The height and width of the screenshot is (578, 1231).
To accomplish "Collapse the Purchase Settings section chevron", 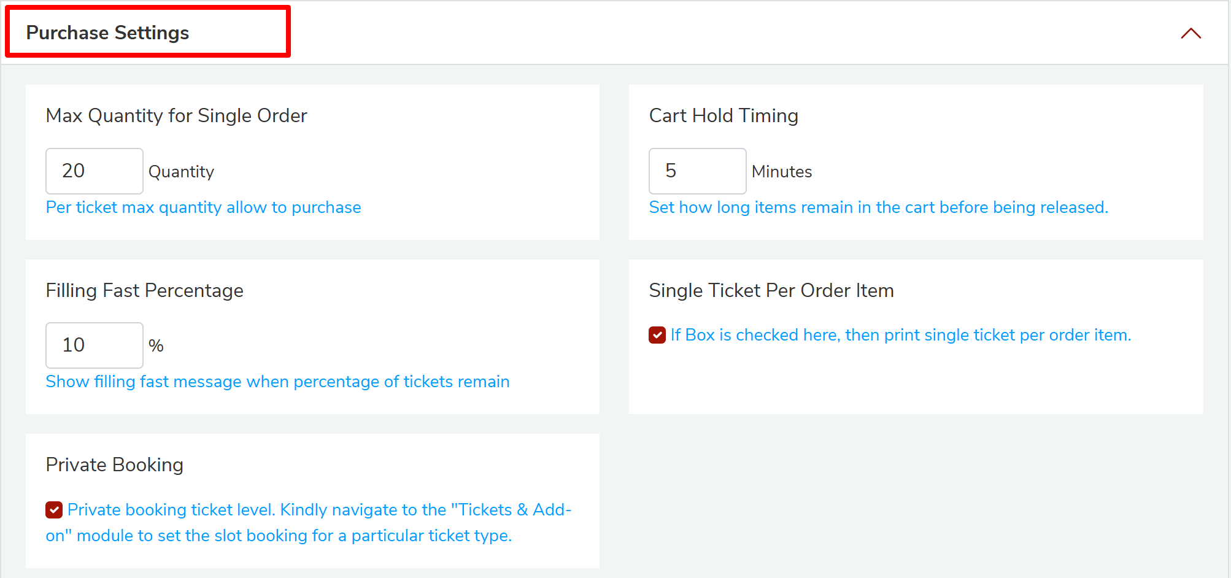I will (1190, 33).
